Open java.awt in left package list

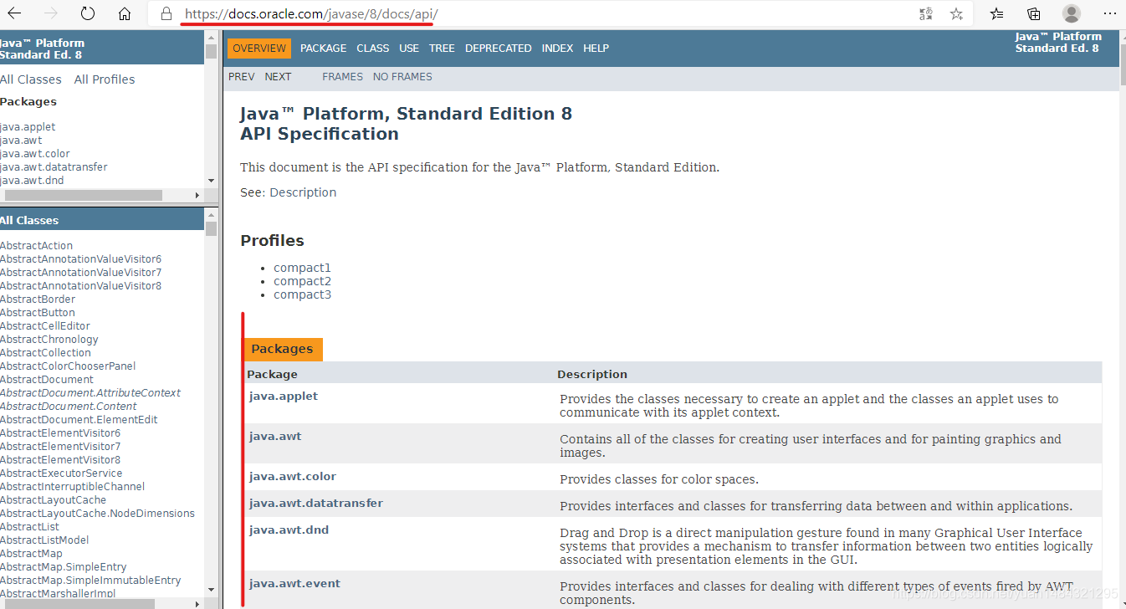tap(21, 141)
